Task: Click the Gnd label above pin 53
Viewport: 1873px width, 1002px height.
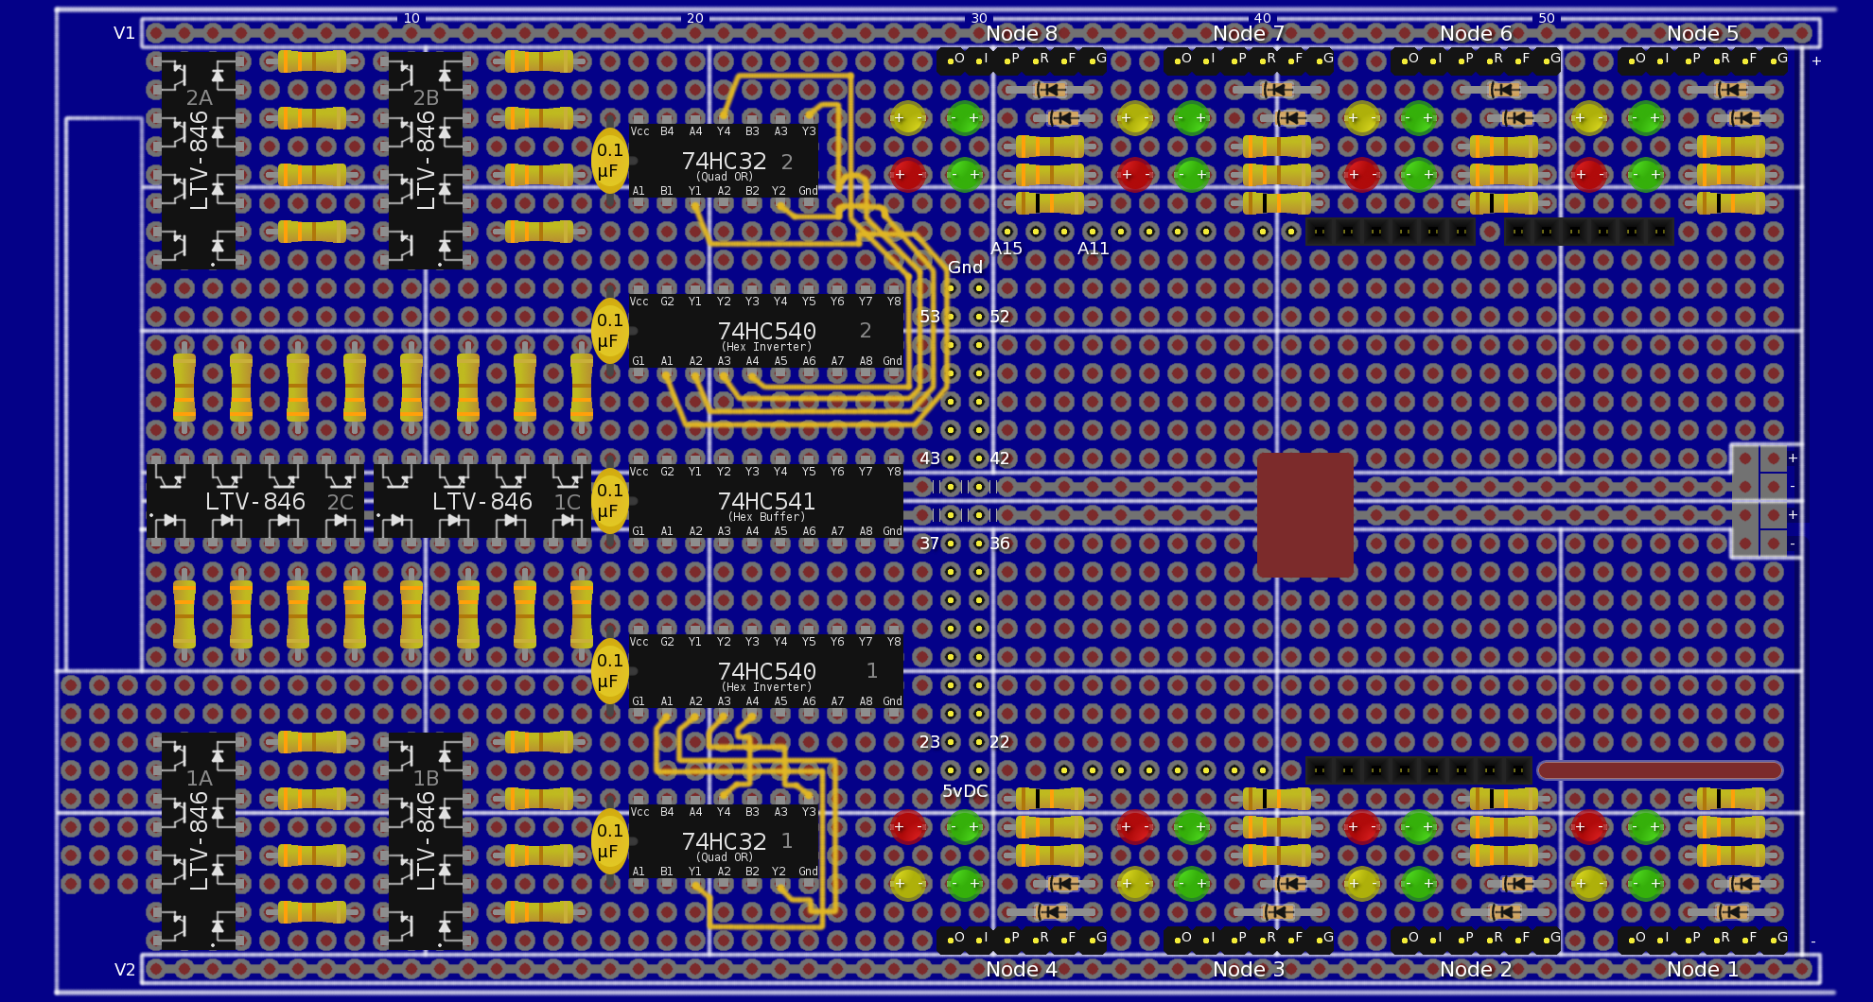Action: pyautogui.click(x=965, y=268)
